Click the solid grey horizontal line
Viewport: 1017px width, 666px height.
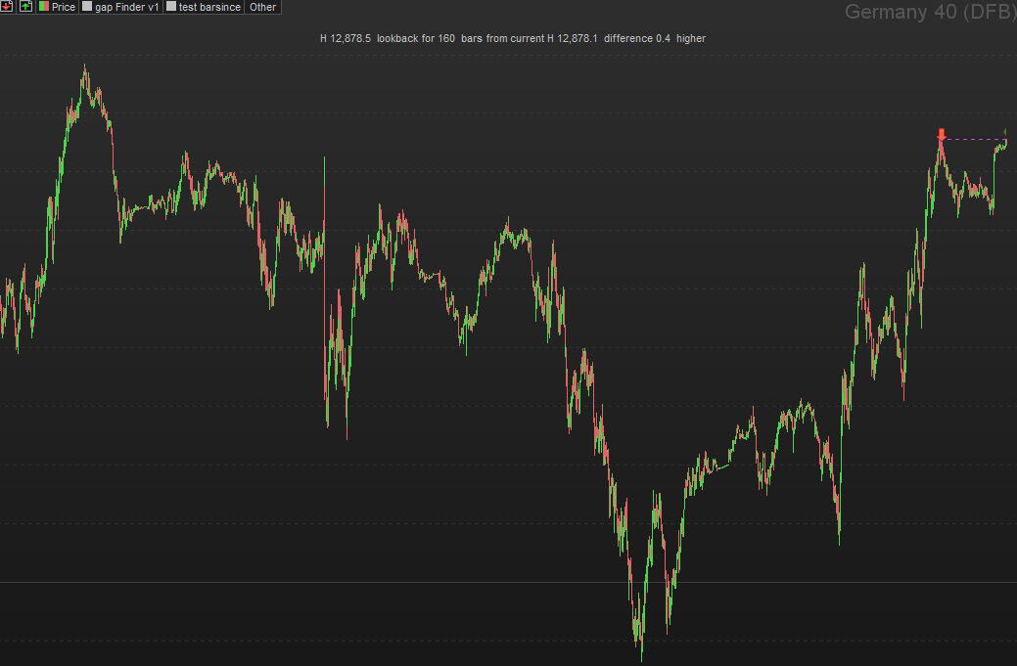[509, 583]
